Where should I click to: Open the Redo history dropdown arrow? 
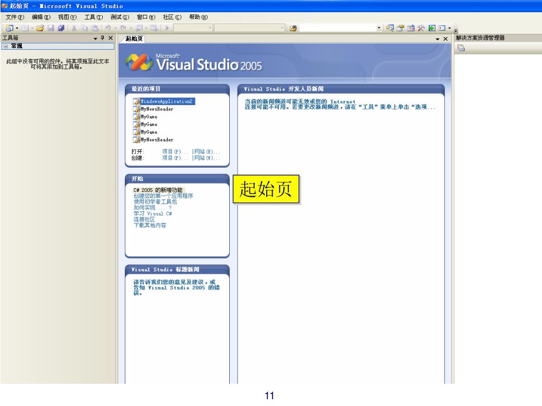pos(131,28)
